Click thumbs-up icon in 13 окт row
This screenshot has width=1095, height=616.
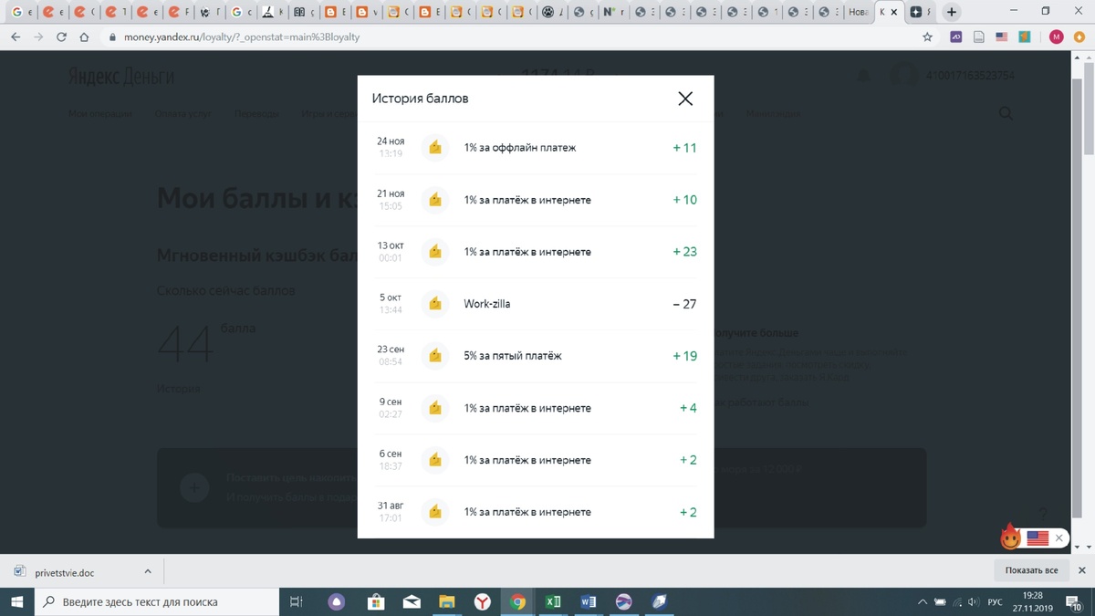point(435,252)
